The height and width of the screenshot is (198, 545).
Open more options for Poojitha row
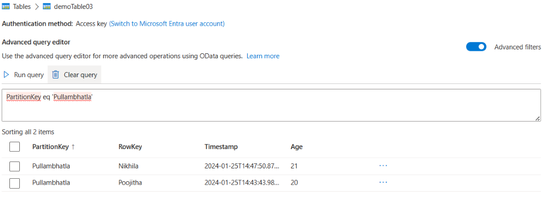point(383,183)
